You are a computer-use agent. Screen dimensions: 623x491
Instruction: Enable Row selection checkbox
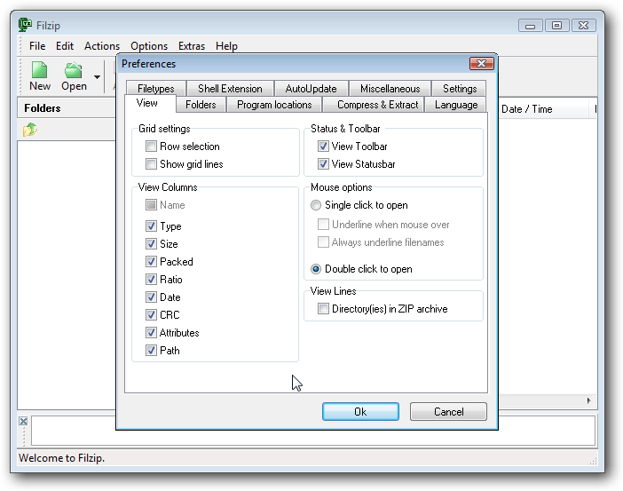(x=151, y=147)
